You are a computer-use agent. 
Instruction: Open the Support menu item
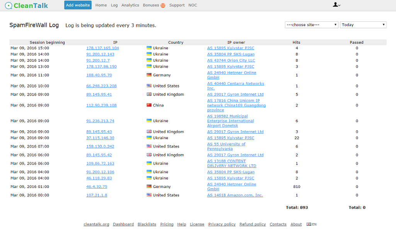click(x=177, y=5)
